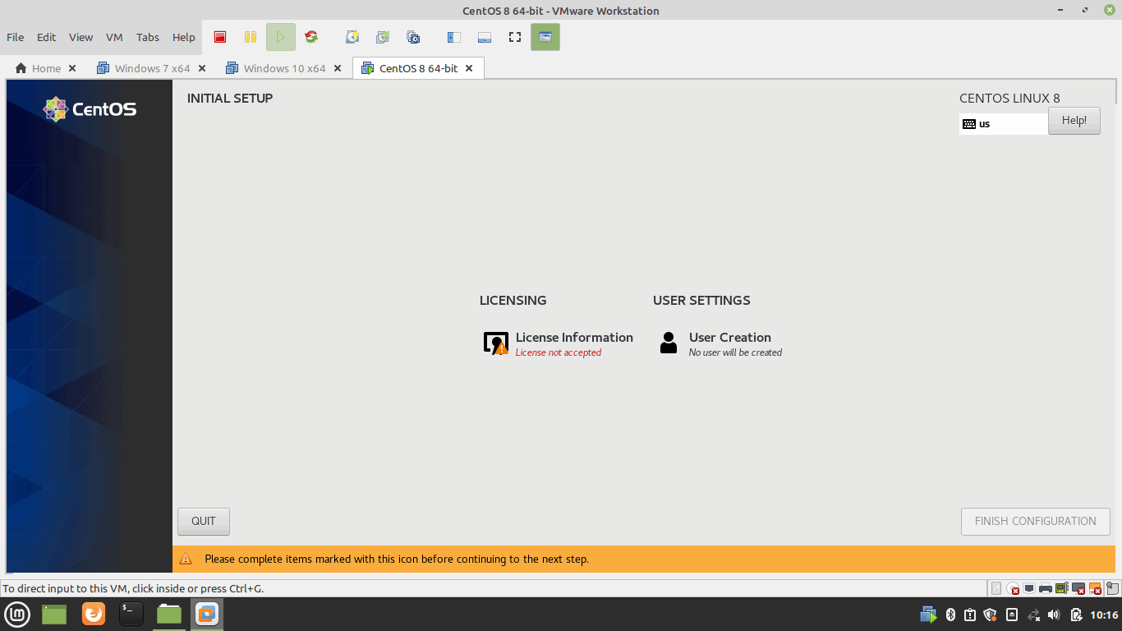Open the Tabs menu
This screenshot has width=1122, height=631.
point(148,37)
